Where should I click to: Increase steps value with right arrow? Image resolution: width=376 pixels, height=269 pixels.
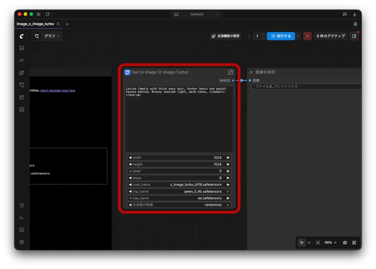[x=228, y=178]
